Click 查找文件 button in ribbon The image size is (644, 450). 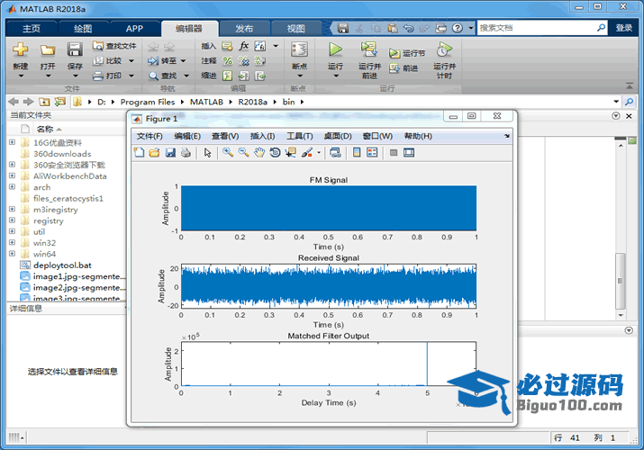coord(114,46)
